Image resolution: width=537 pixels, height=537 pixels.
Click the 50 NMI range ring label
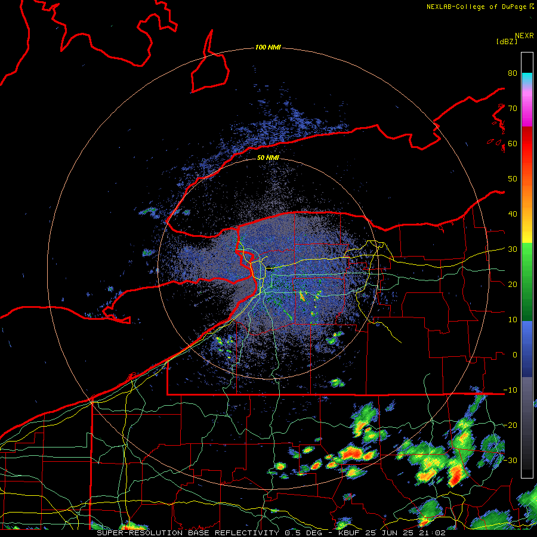[268, 158]
